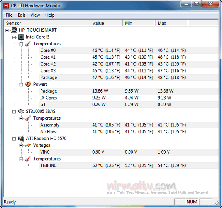Click the NUM indicator in status bar
This screenshot has width=222, height=208.
192,202
